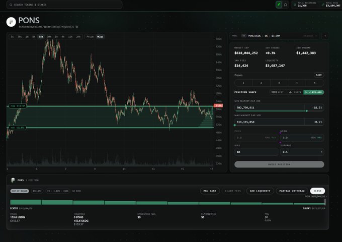The height and width of the screenshot is (242, 342).
Task: Click MAX in PONS amount field
Action: 274,138
